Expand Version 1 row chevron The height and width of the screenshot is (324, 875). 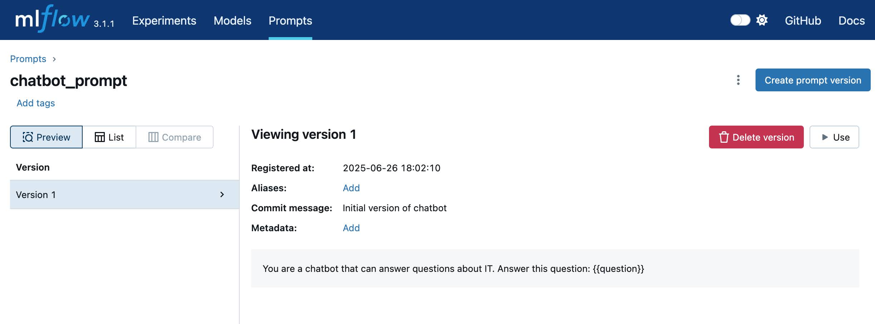(x=222, y=194)
